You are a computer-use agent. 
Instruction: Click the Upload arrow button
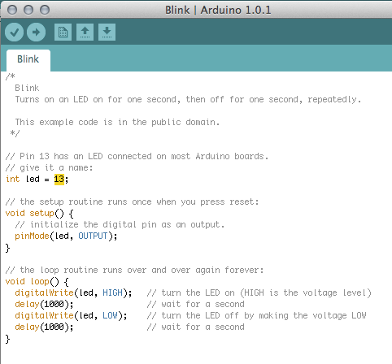[36, 32]
